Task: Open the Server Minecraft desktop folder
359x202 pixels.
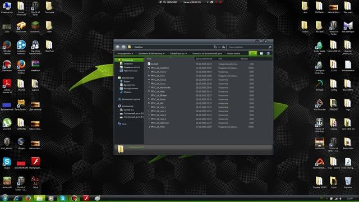Action: click(x=21, y=8)
